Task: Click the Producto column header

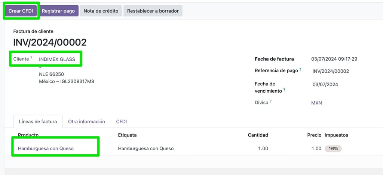Action: tap(28, 135)
